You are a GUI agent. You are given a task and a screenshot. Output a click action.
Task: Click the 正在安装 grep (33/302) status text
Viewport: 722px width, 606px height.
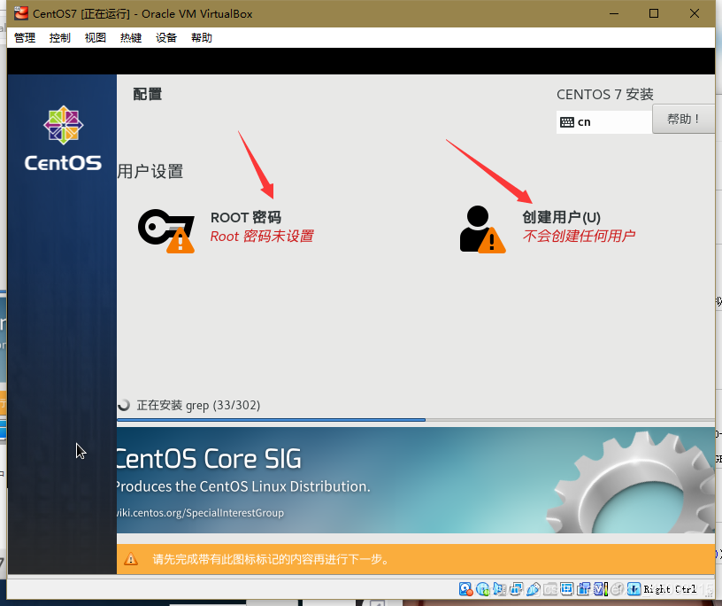[198, 405]
